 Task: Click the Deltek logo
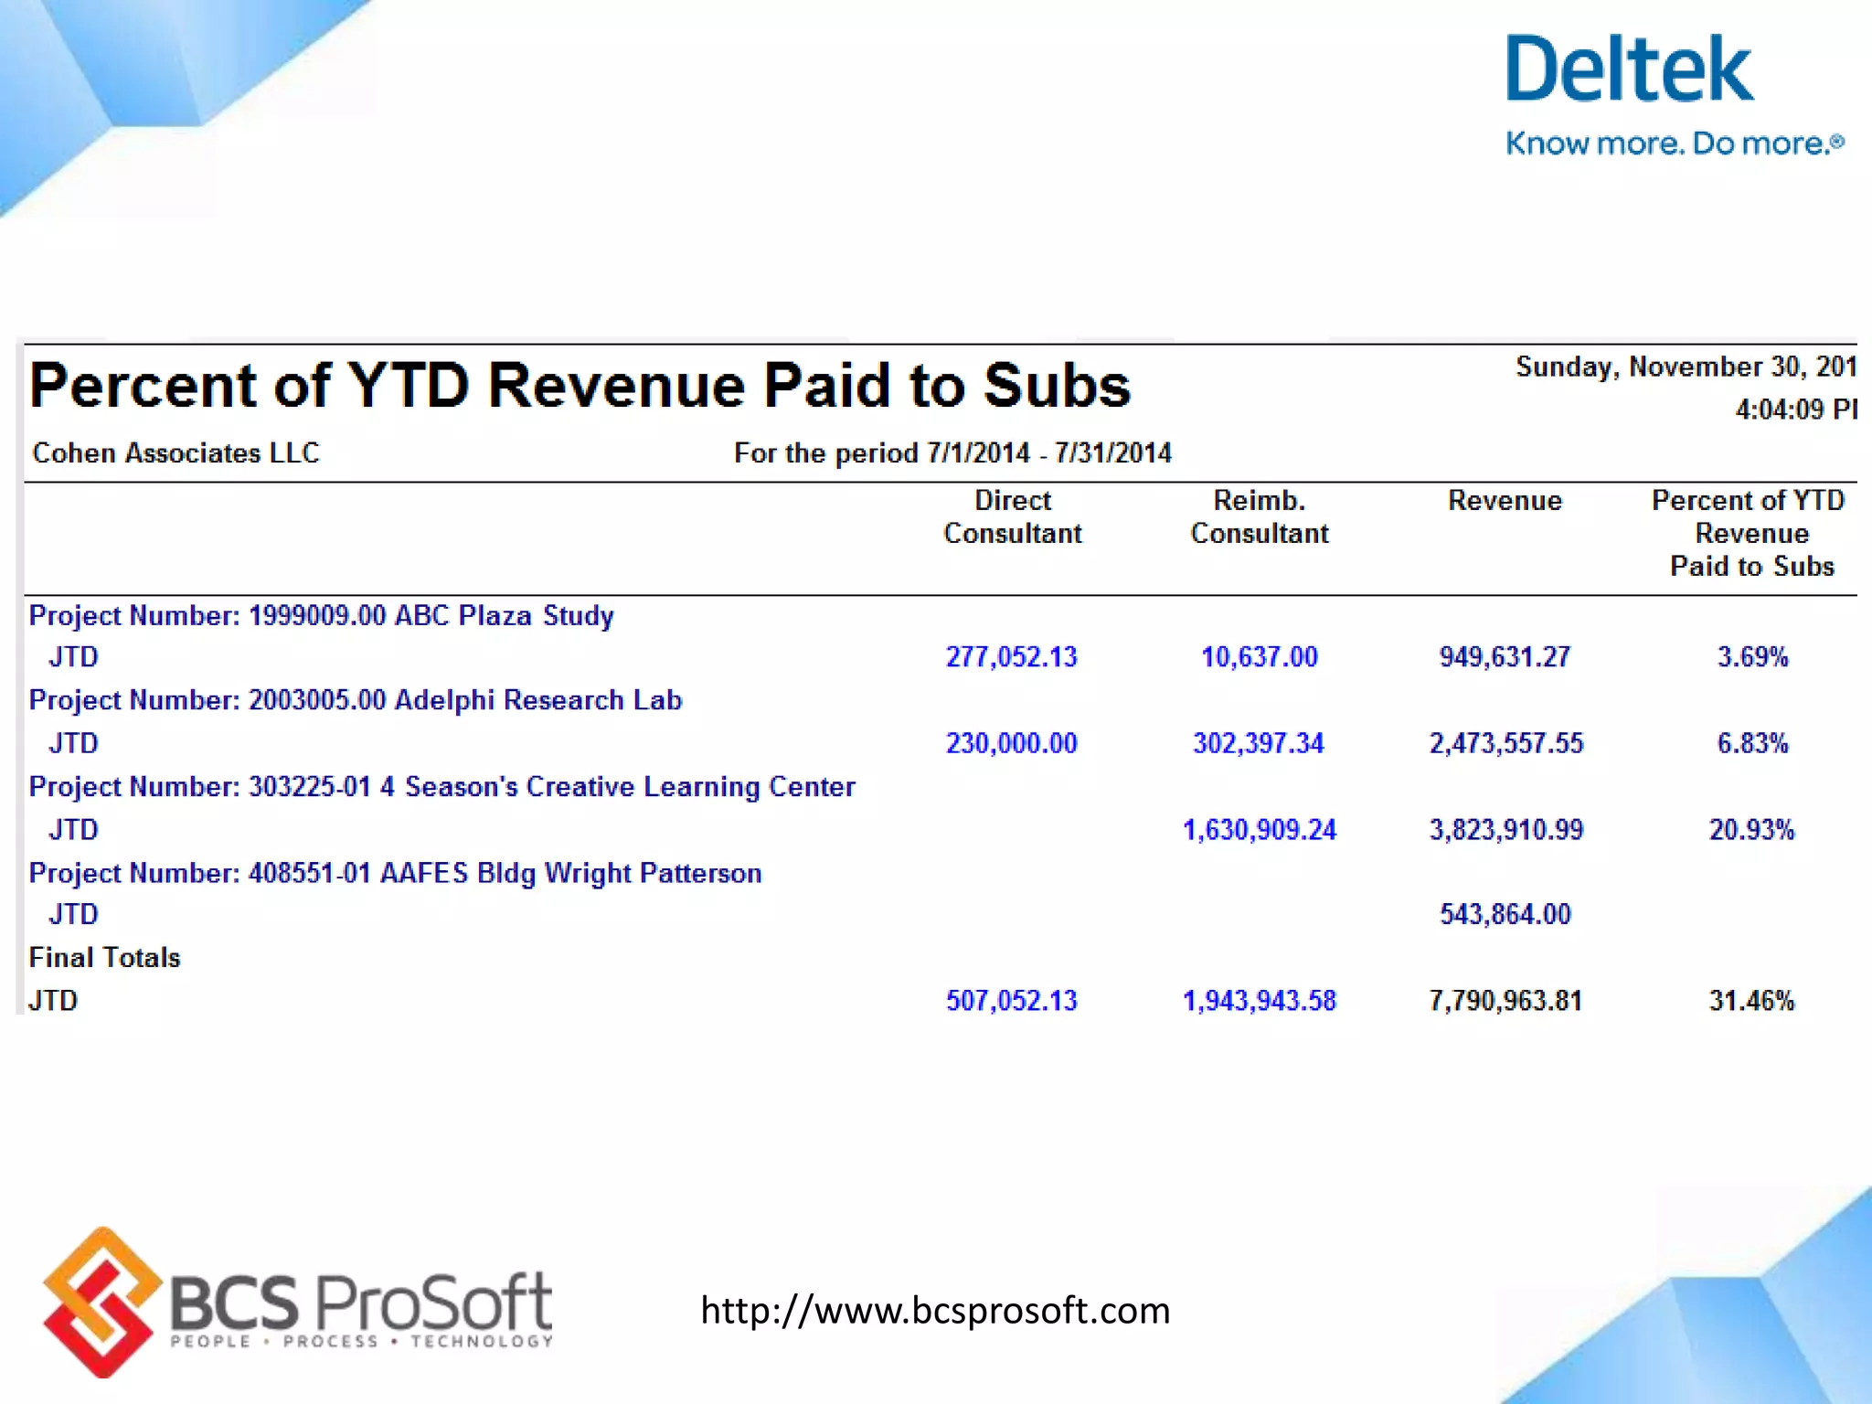click(1629, 69)
